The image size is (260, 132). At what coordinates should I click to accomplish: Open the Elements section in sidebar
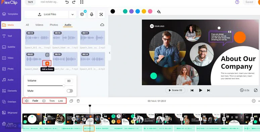coord(10,91)
